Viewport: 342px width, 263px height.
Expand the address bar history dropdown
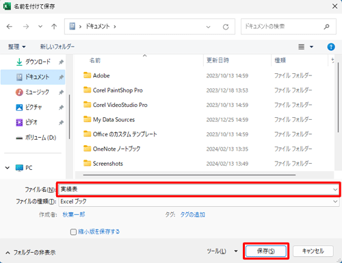tap(208, 27)
